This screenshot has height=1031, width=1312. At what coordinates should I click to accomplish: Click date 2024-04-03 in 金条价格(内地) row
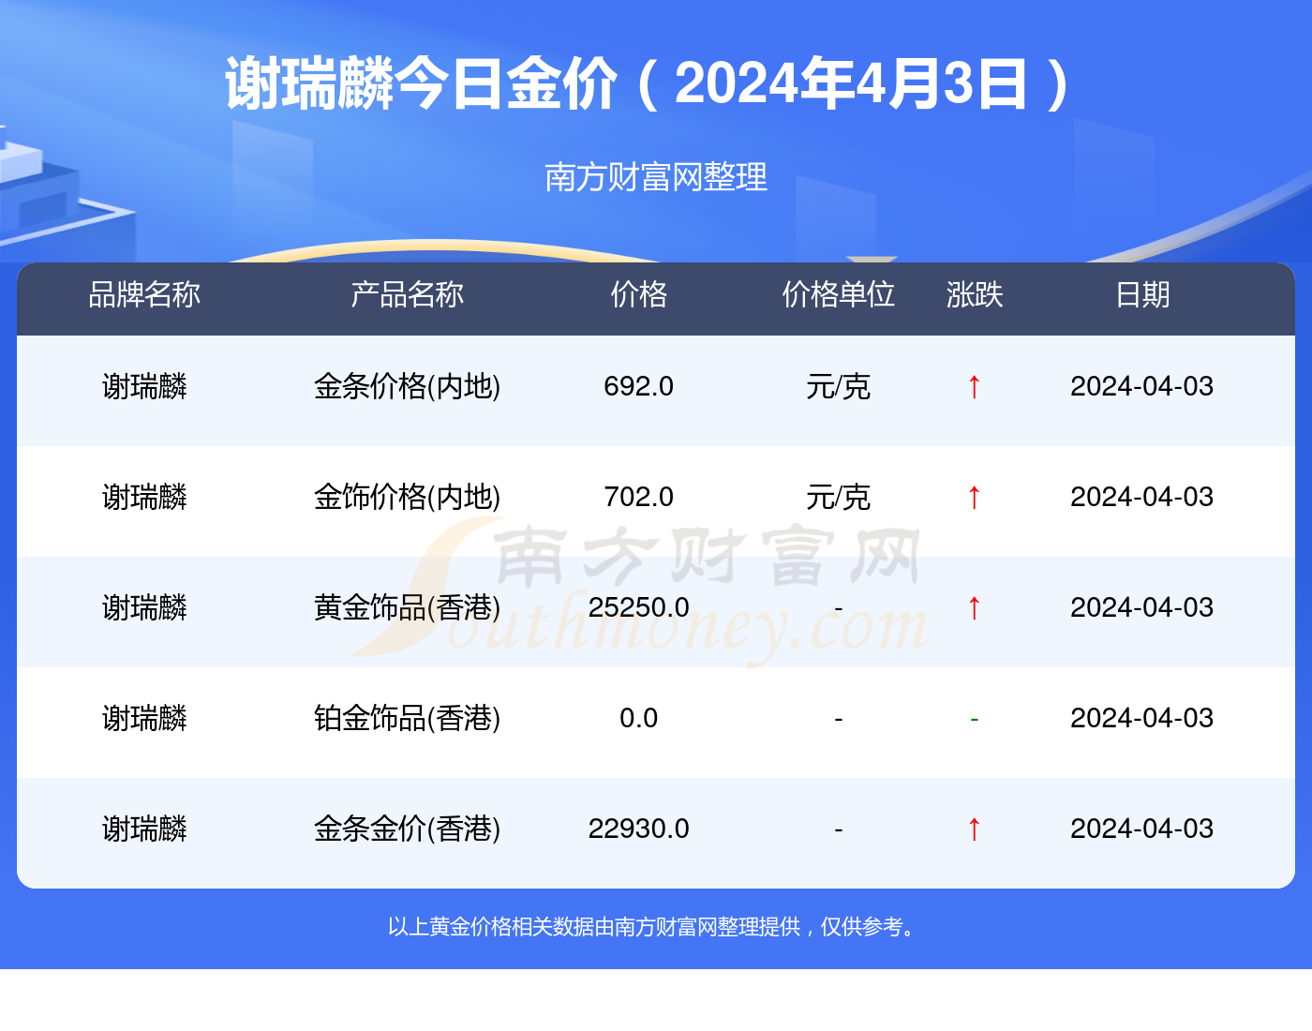point(1142,386)
